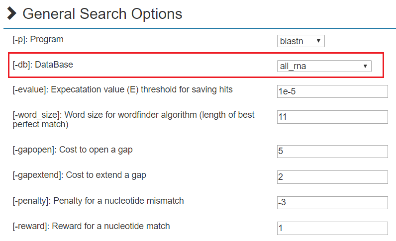The width and height of the screenshot is (396, 241).
Task: Focus the nucleotide mismatch penalty field
Action: [332, 203]
